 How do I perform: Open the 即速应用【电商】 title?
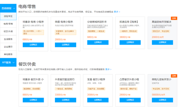tap(129, 22)
